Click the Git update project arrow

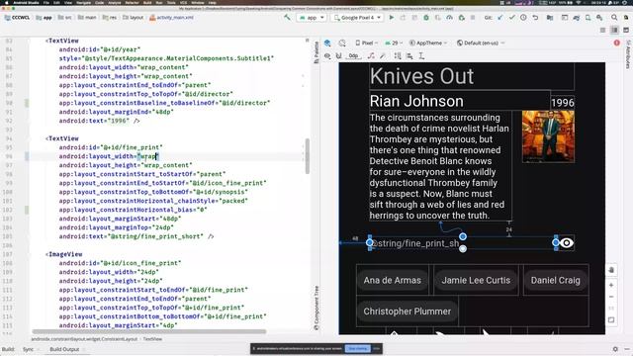500,18
